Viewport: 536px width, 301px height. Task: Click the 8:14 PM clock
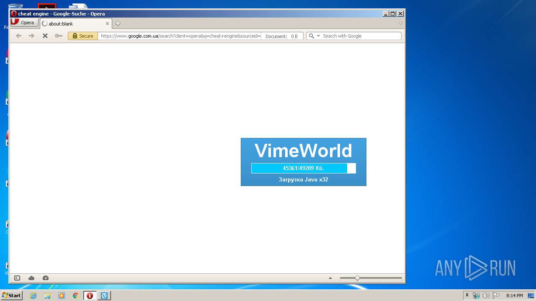[514, 296]
